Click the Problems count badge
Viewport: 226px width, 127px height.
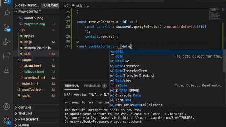pyautogui.click(x=105, y=86)
